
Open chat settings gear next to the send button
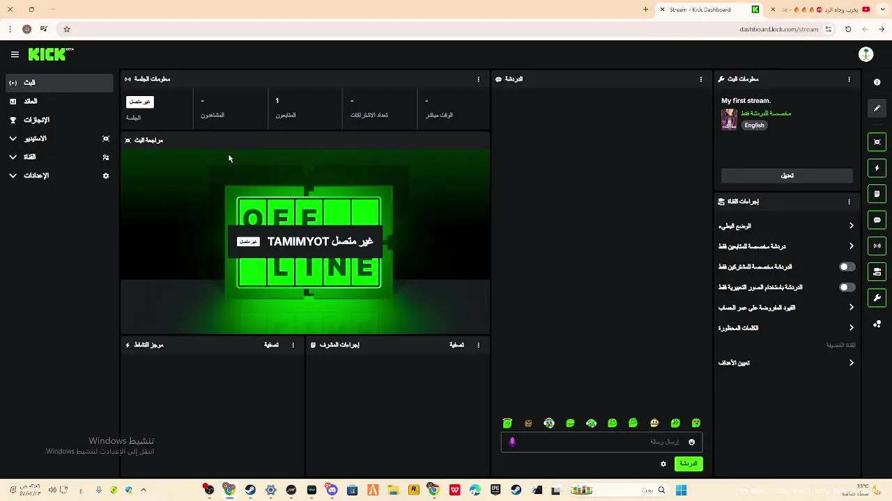(663, 464)
